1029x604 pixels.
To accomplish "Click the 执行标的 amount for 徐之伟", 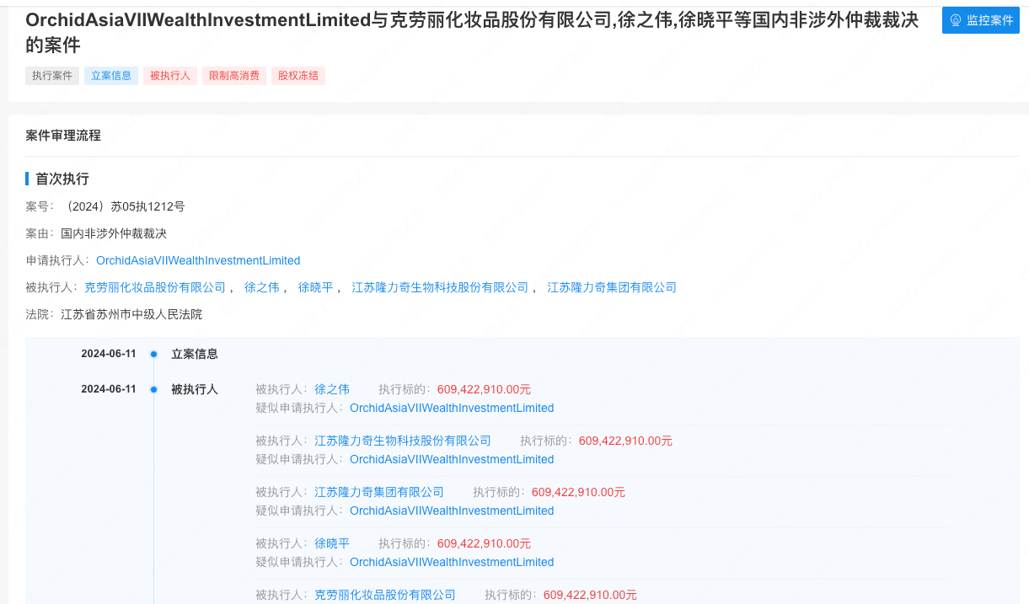I will [484, 389].
